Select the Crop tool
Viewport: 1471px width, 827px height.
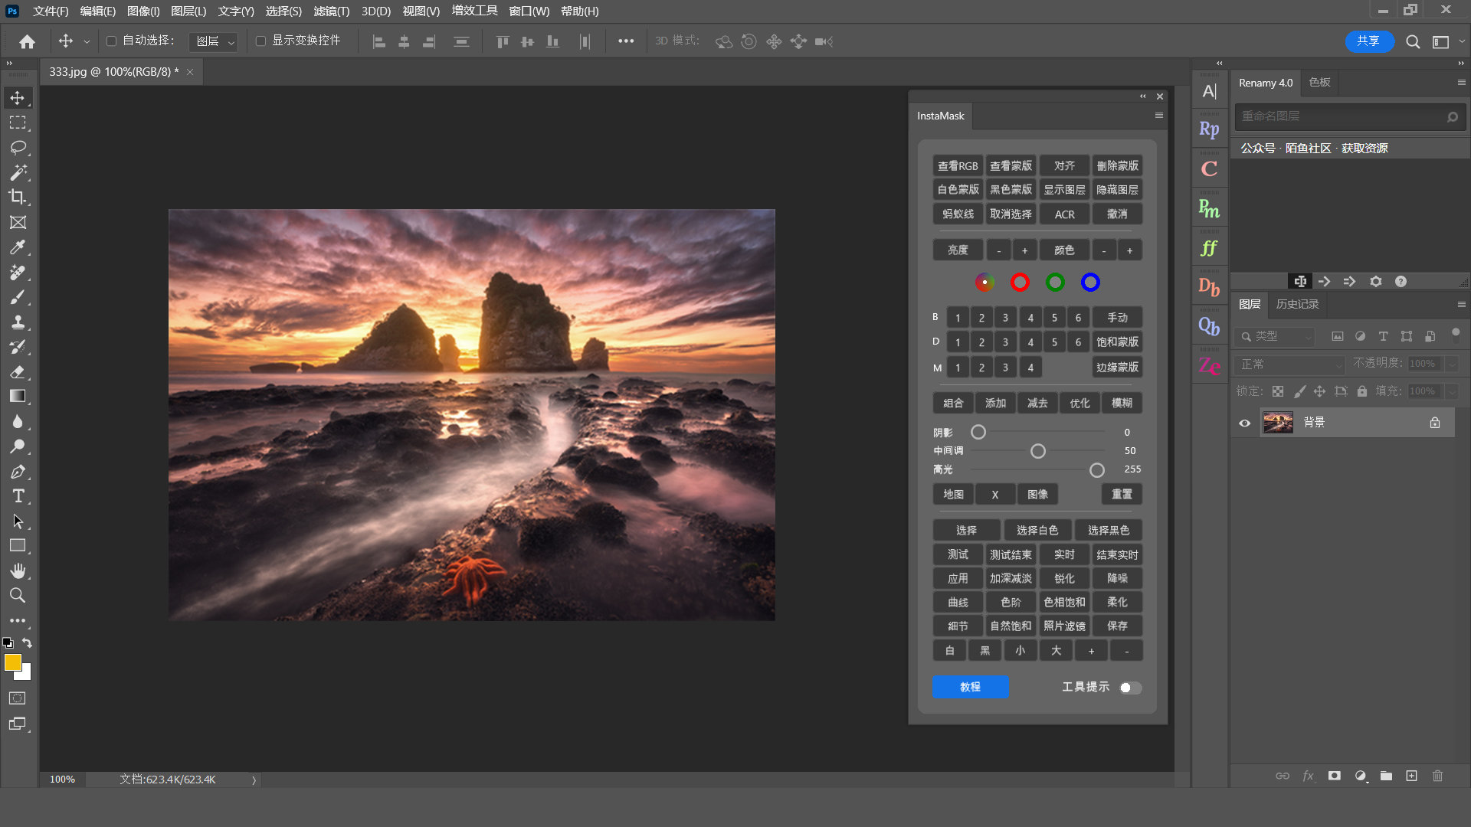pos(18,197)
